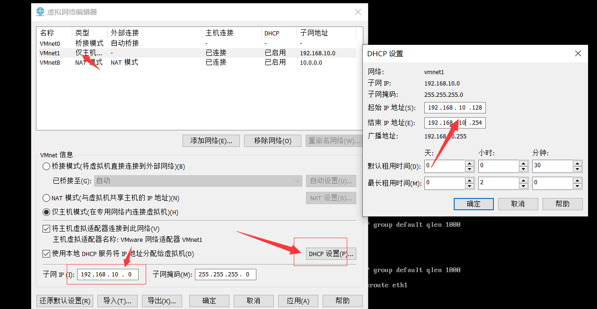Close the DHCP 设置 dialog
The image size is (597, 309).
click(x=578, y=54)
